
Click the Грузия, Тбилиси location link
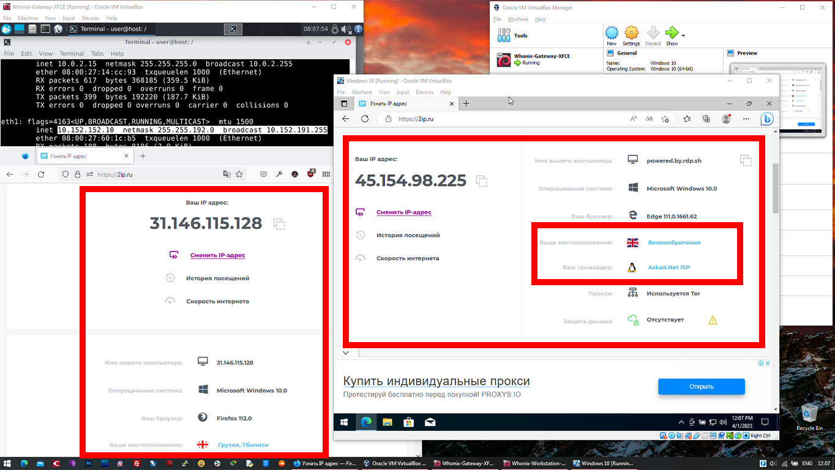tap(243, 445)
